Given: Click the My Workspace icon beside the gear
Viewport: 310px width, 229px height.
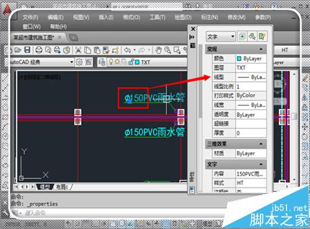Looking at the screenshot, I should (89, 62).
